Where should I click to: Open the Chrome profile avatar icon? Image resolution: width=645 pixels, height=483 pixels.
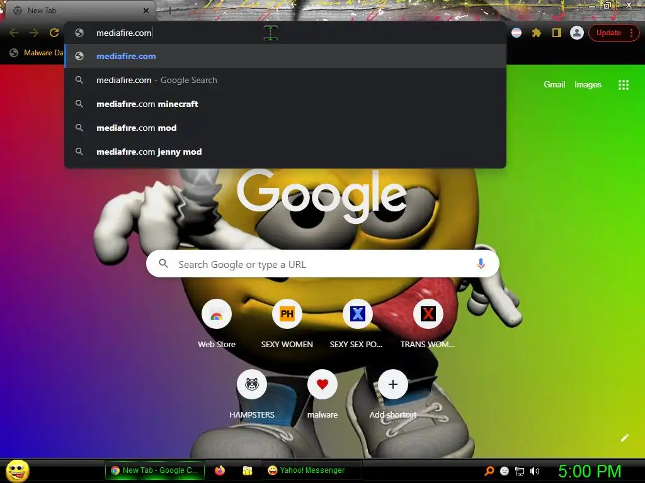click(x=577, y=33)
